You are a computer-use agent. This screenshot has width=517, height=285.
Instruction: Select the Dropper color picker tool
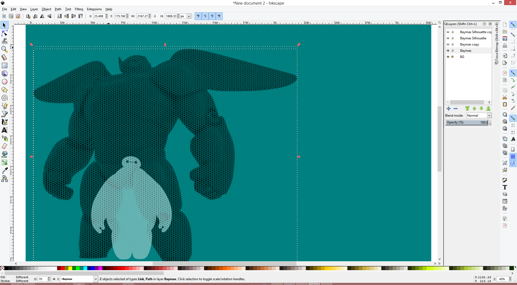pos(4,171)
